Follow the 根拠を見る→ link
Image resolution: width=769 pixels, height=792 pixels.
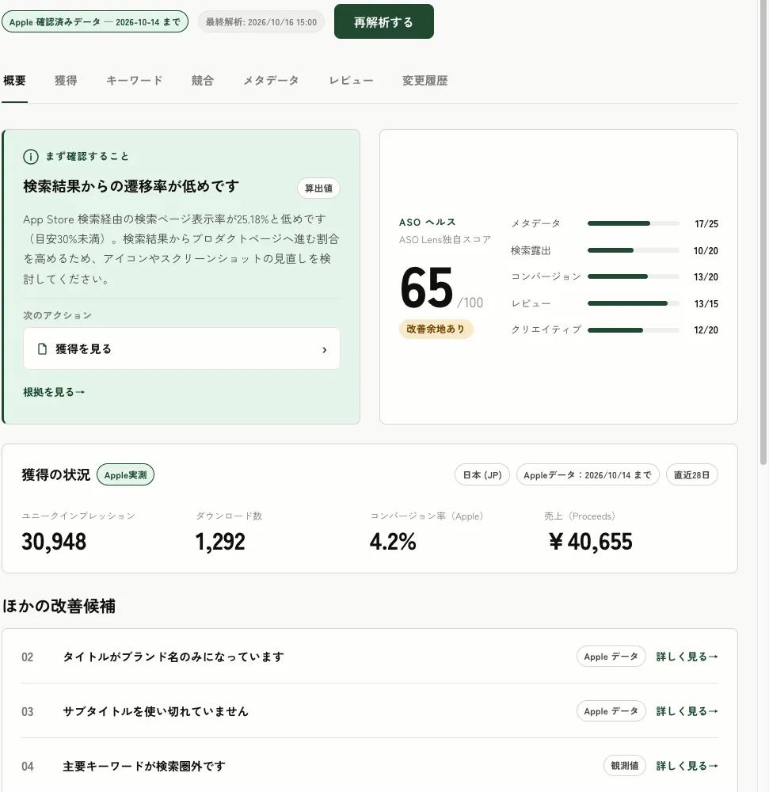click(54, 392)
